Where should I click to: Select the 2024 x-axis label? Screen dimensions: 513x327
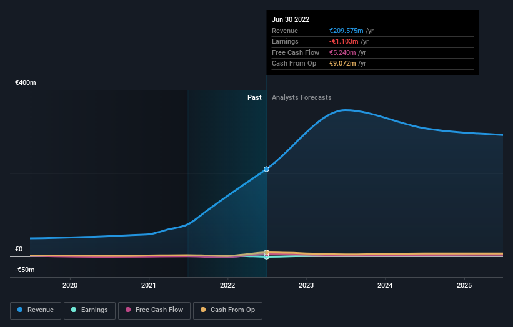pyautogui.click(x=385, y=285)
